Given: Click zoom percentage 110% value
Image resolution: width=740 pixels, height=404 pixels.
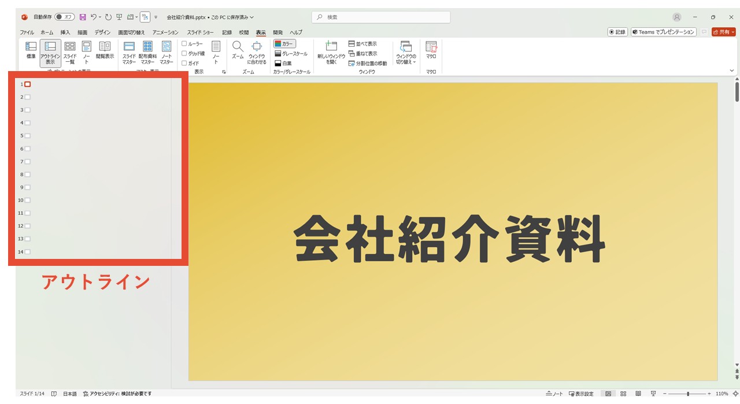Looking at the screenshot, I should tap(722, 394).
